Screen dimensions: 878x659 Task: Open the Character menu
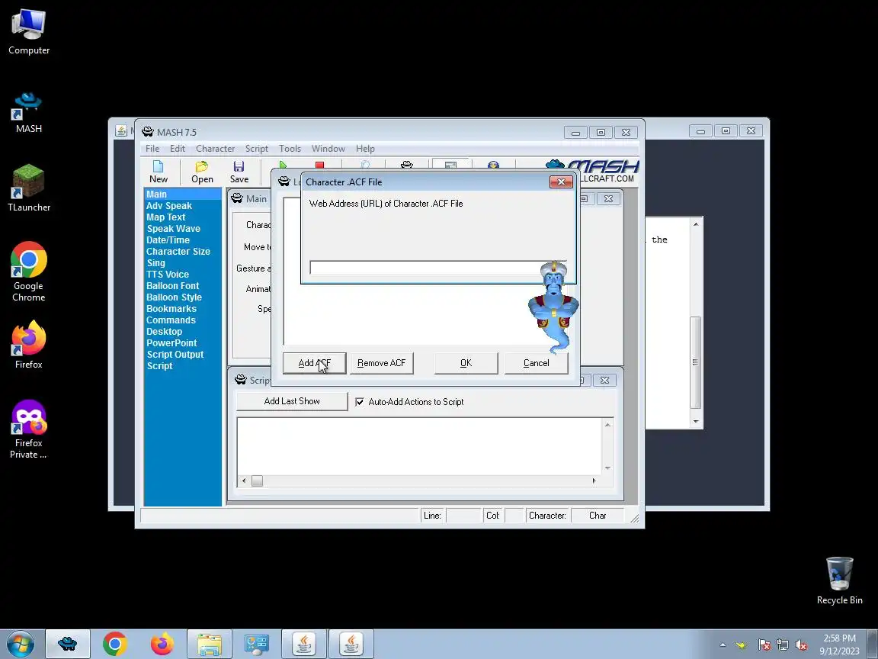[x=215, y=149]
